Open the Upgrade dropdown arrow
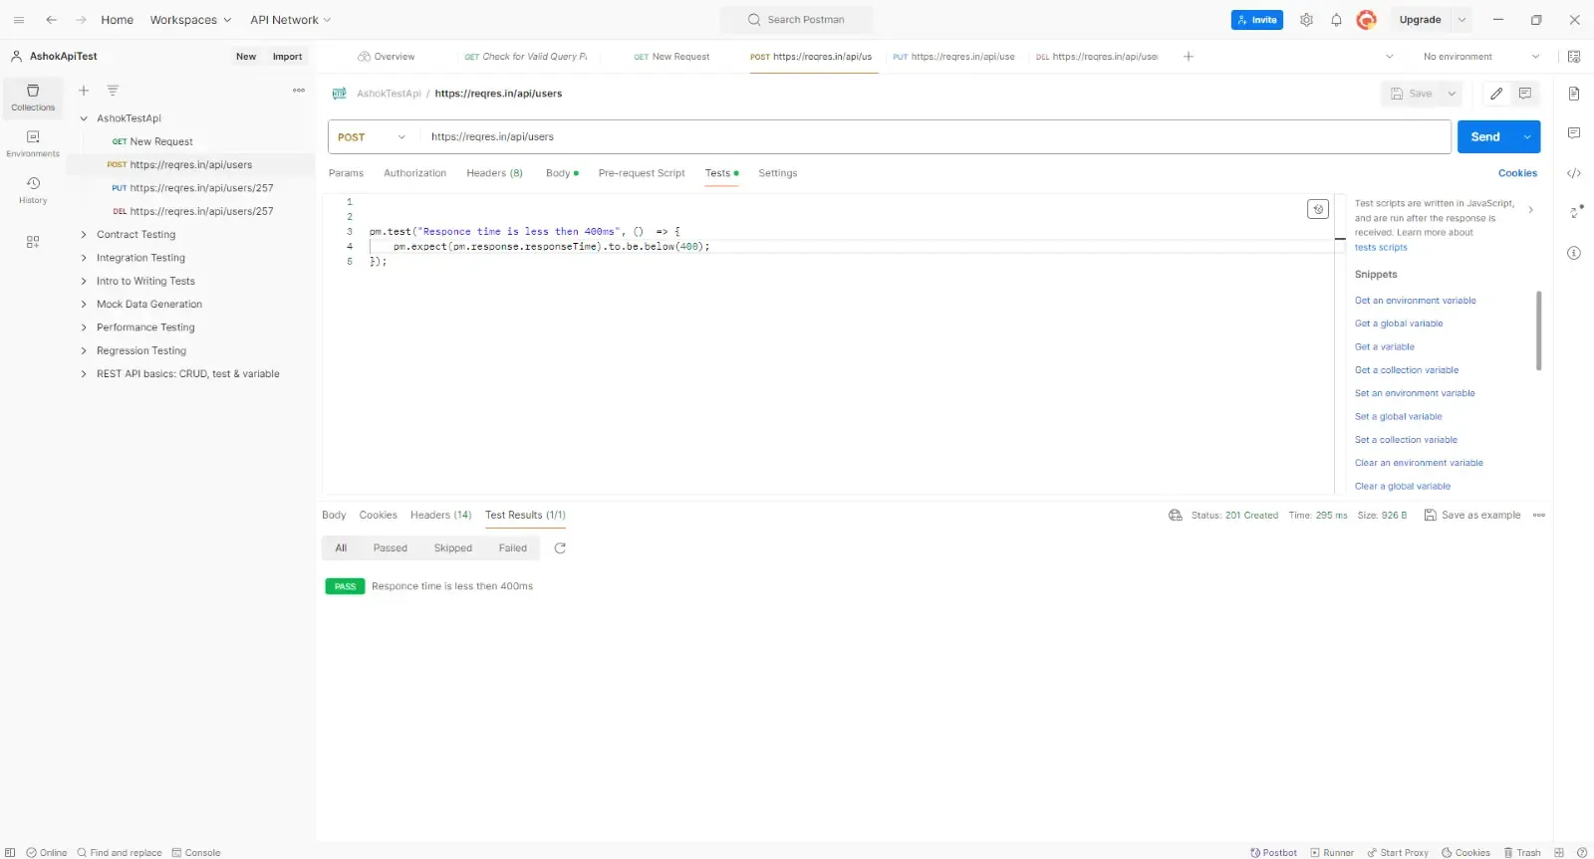The height and width of the screenshot is (859, 1594). click(x=1461, y=20)
